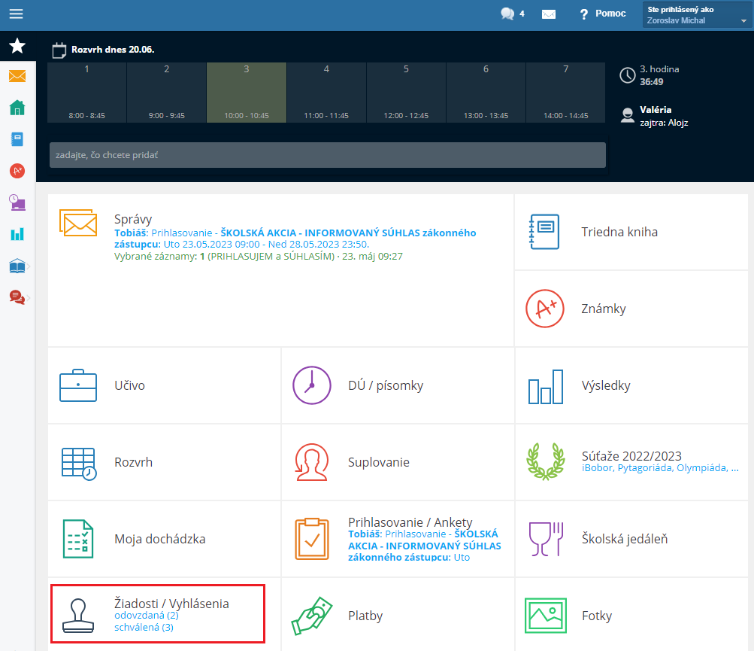Focus the 'zadajte, čo chcete pridať' field
754x651 pixels.
328,155
